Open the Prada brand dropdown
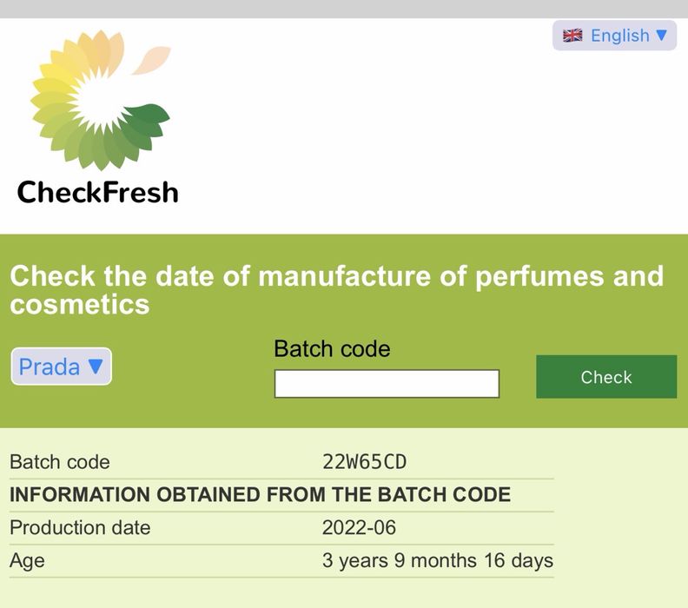Image resolution: width=688 pixels, height=608 pixels. (x=61, y=367)
